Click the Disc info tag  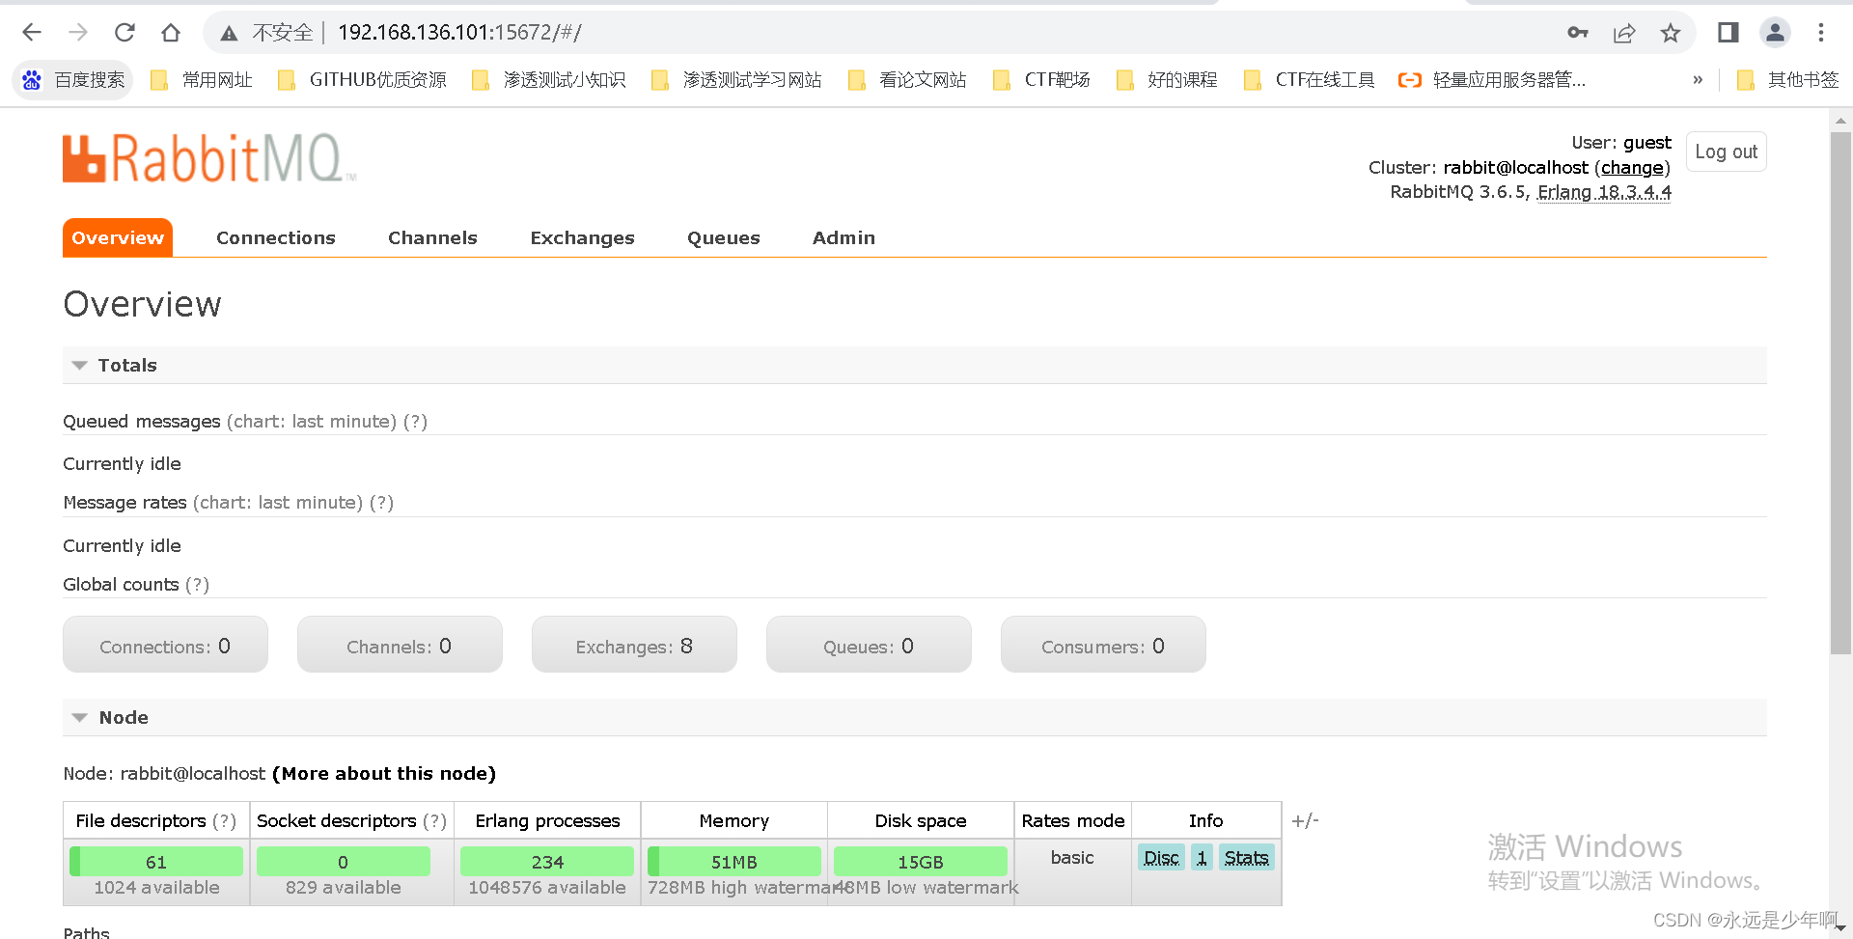pos(1161,858)
